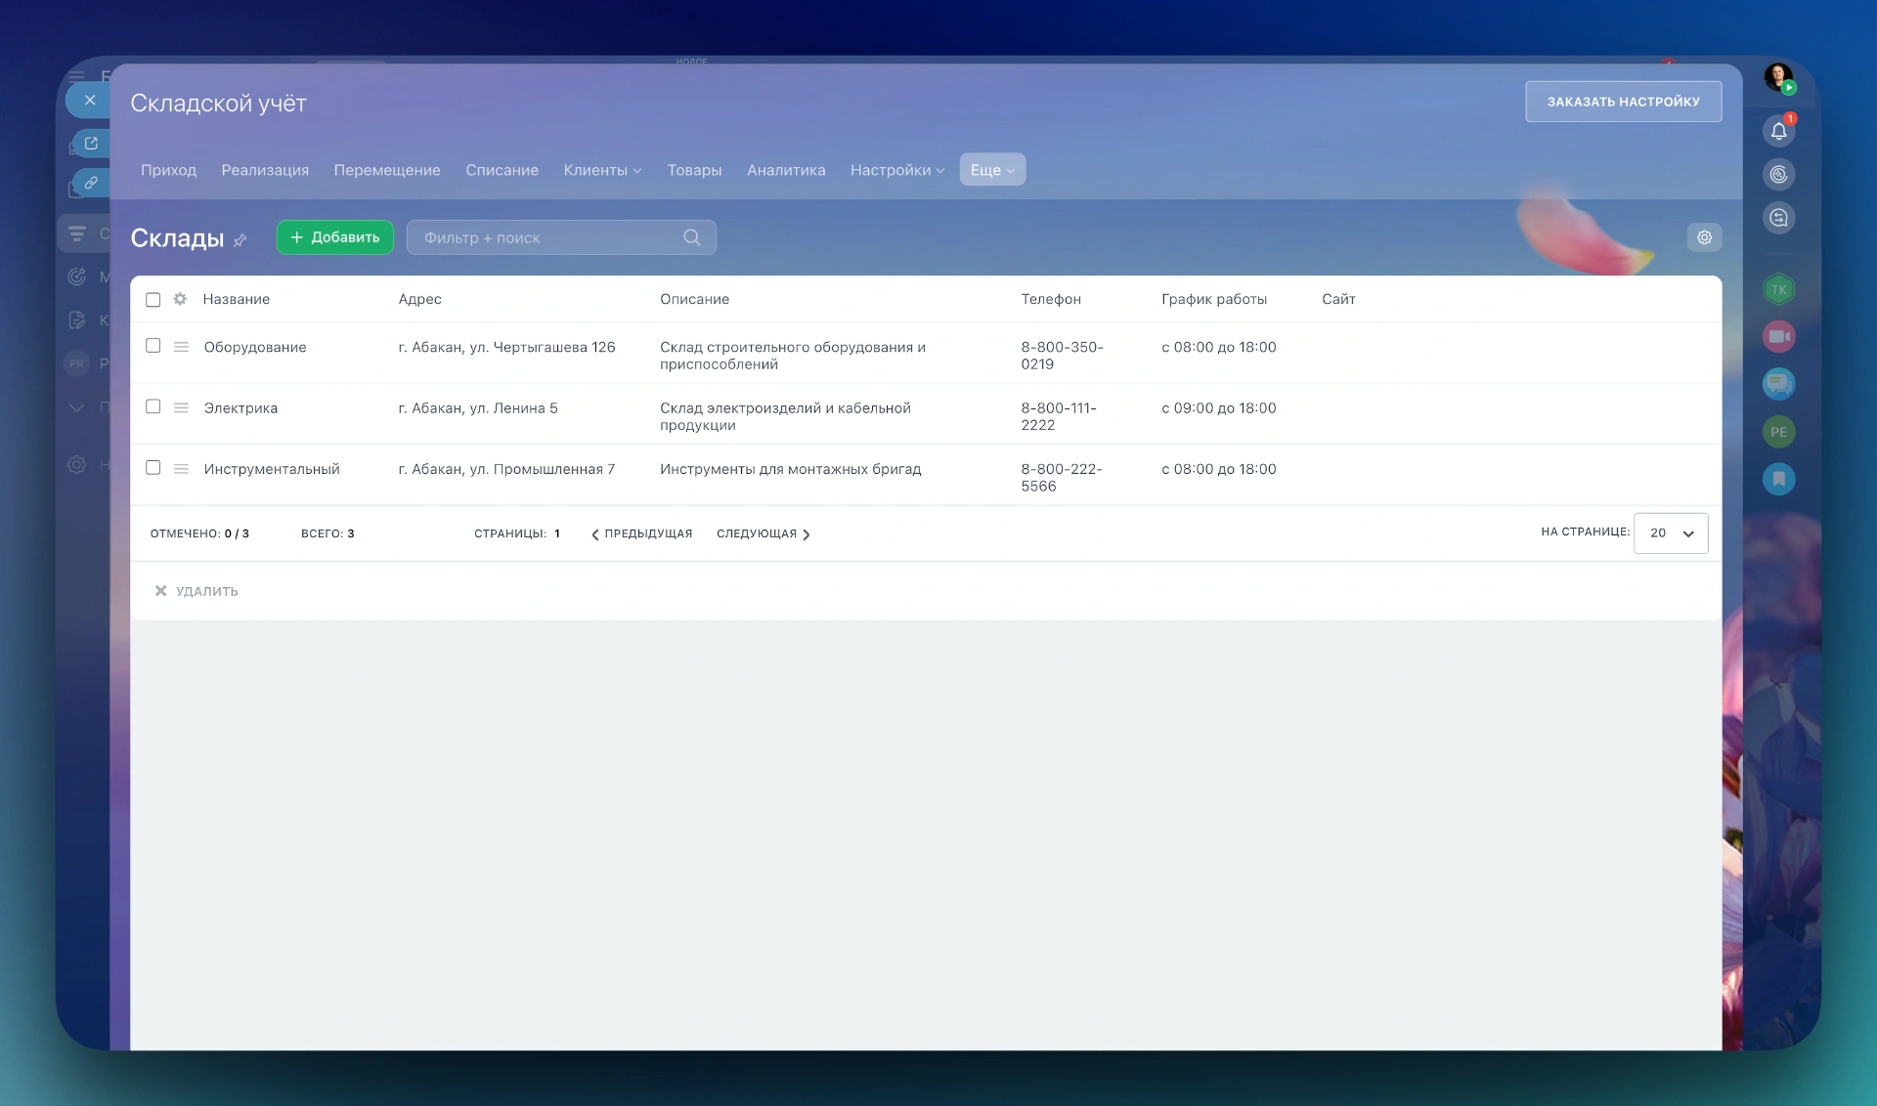Open the per-page dropdown showing 20
The width and height of the screenshot is (1877, 1106).
[1670, 533]
